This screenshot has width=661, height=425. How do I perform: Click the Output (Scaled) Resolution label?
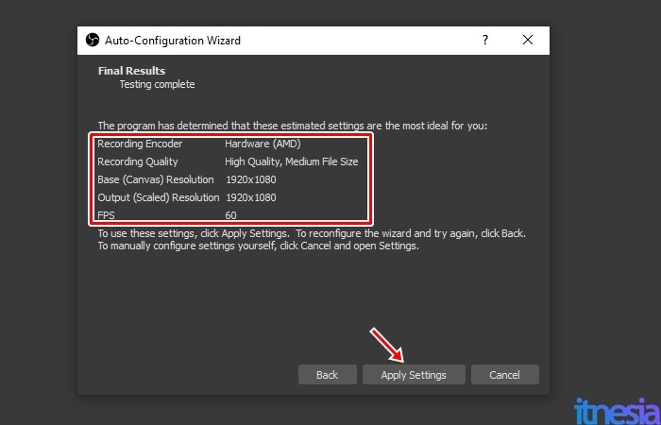point(159,197)
